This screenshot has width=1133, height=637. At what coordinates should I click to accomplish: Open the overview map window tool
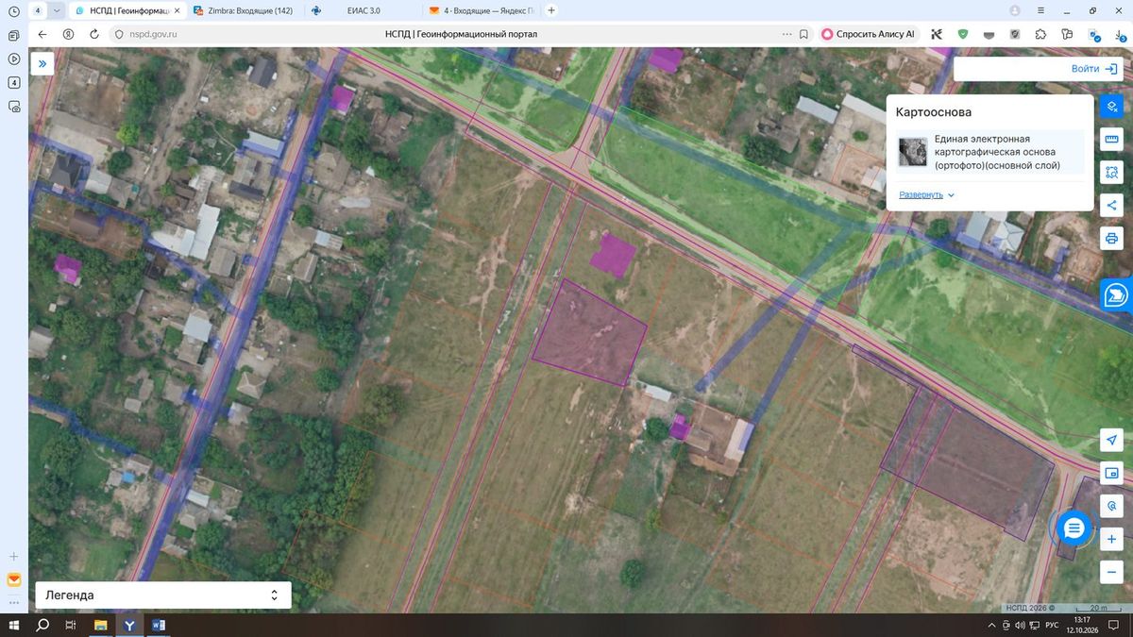click(1111, 473)
